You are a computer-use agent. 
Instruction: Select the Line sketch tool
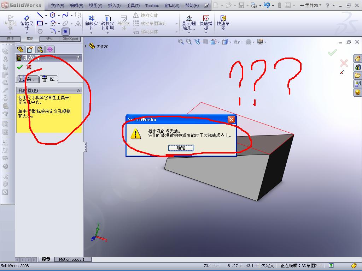tap(40, 15)
